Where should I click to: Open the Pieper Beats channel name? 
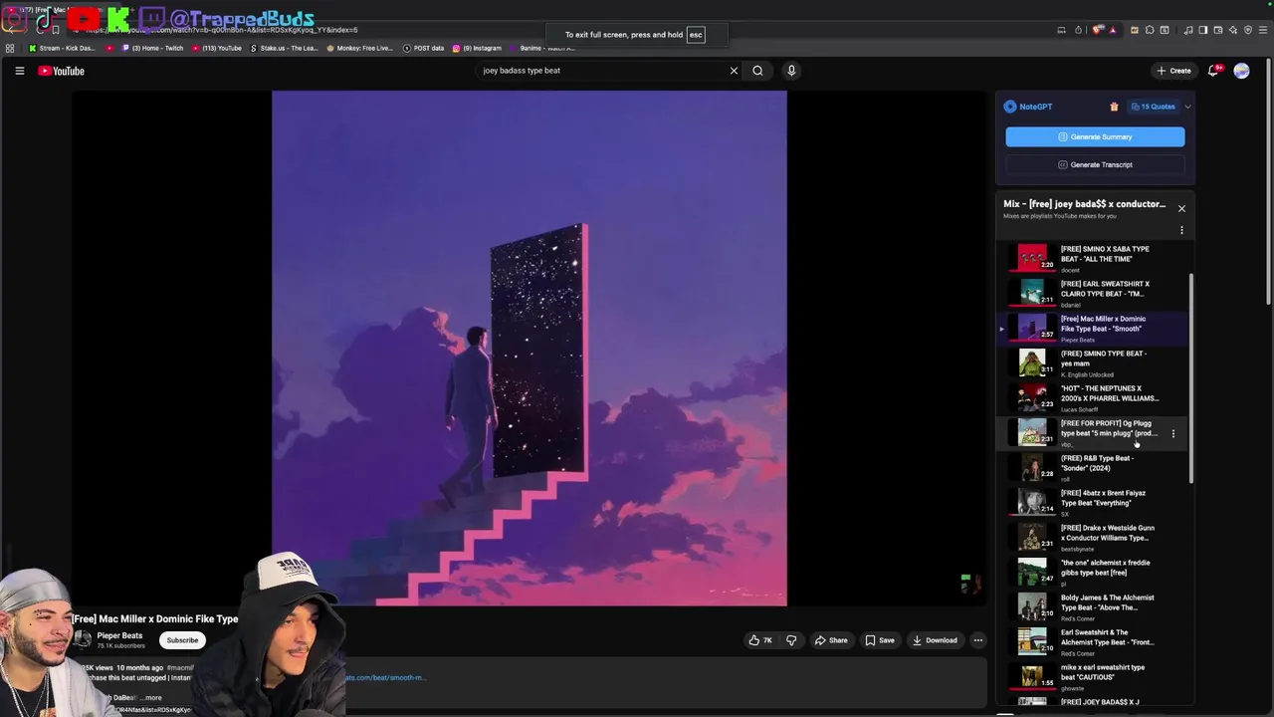click(x=119, y=635)
